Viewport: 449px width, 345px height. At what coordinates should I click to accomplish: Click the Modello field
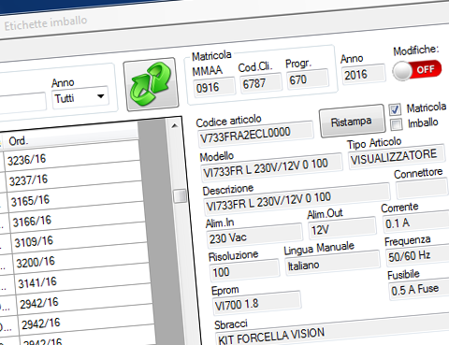click(x=272, y=167)
